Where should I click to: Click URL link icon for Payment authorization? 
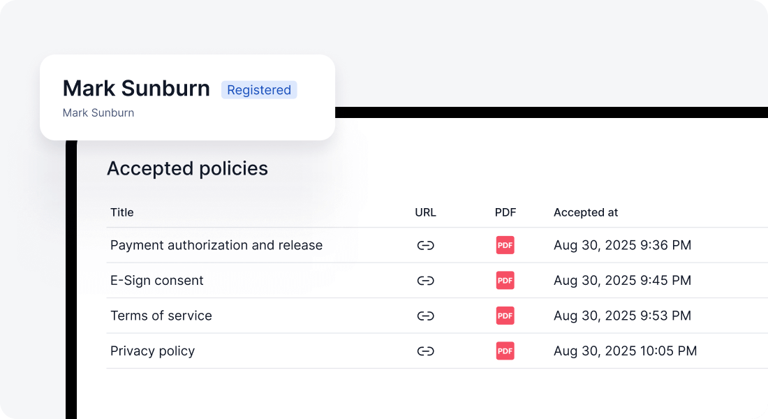click(425, 245)
